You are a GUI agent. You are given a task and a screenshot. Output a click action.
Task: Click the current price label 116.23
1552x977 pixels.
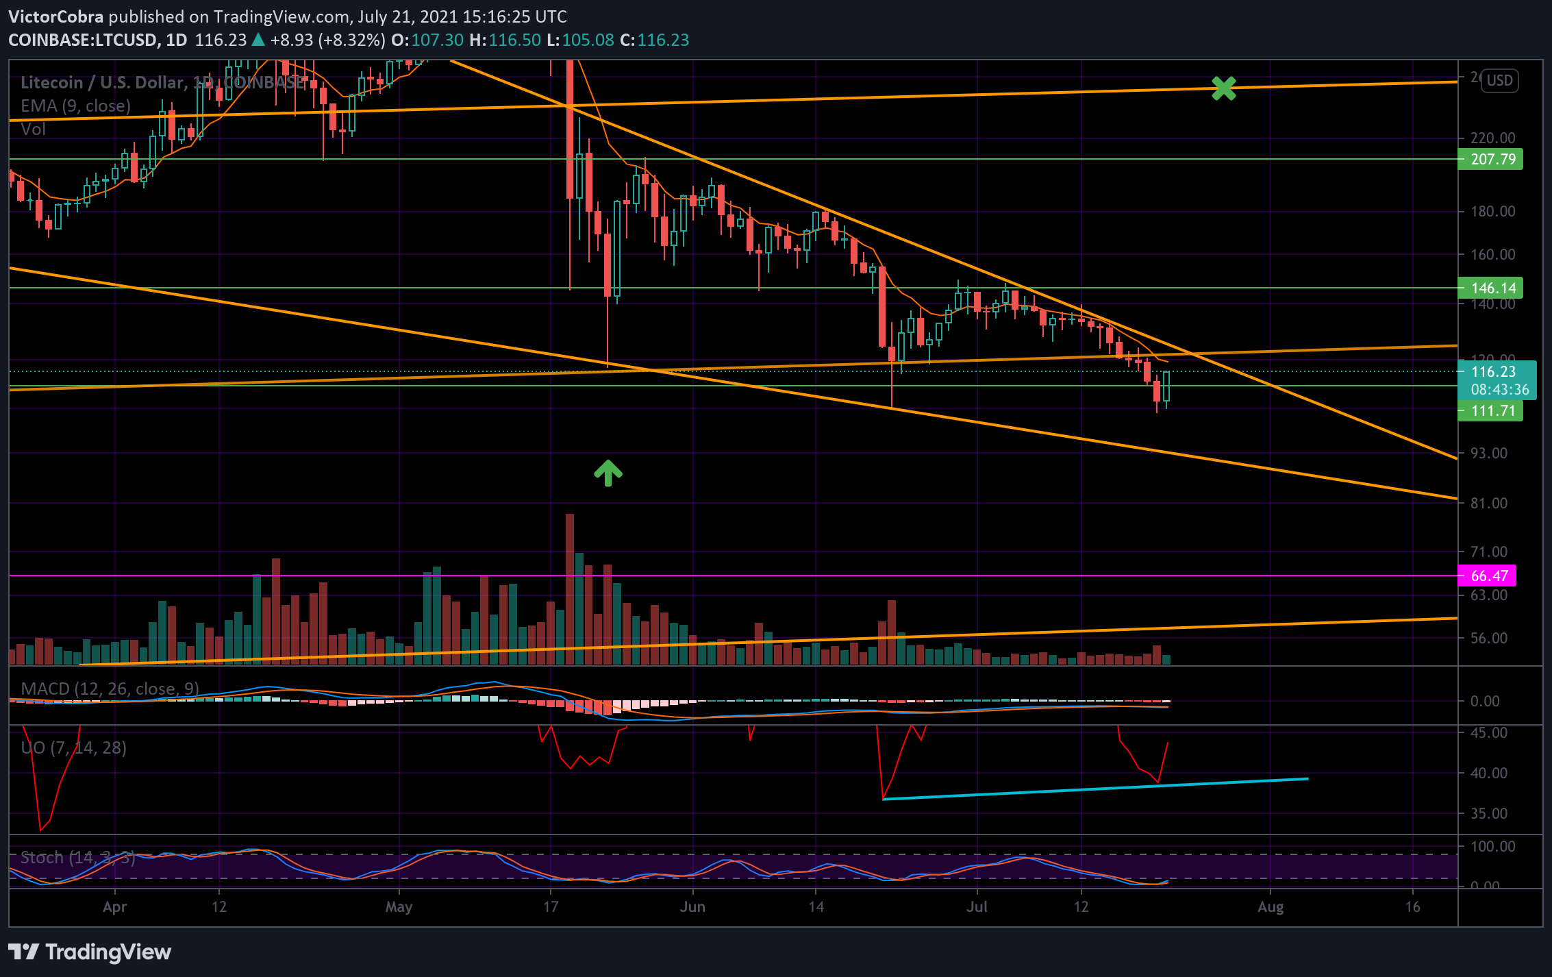1493,371
